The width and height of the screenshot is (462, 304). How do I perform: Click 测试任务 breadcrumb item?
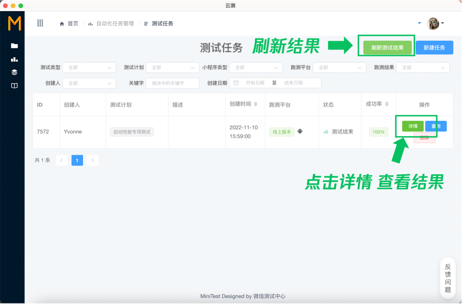tap(163, 23)
